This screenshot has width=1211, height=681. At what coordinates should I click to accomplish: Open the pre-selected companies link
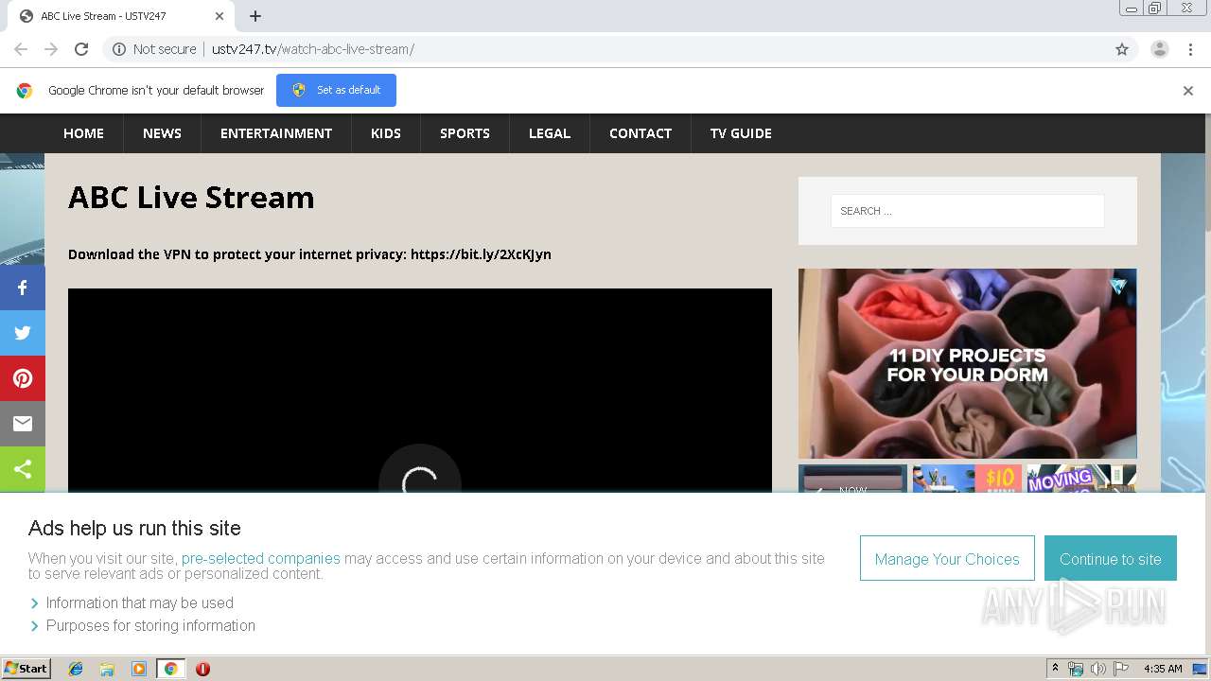(x=260, y=558)
